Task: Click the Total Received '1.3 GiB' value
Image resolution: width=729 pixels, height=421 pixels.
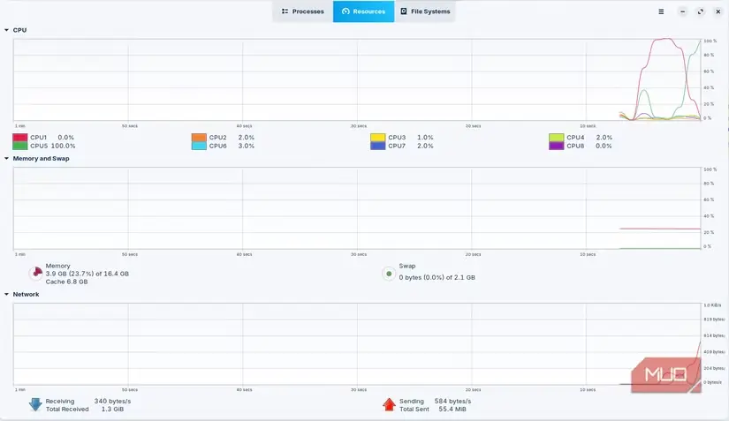Action: (x=112, y=409)
